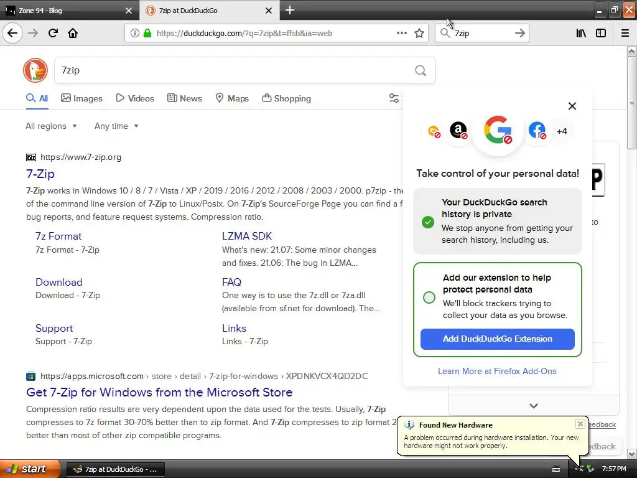Click the 7:57 PM taskbar clock
Image resolution: width=637 pixels, height=478 pixels.
point(614,469)
